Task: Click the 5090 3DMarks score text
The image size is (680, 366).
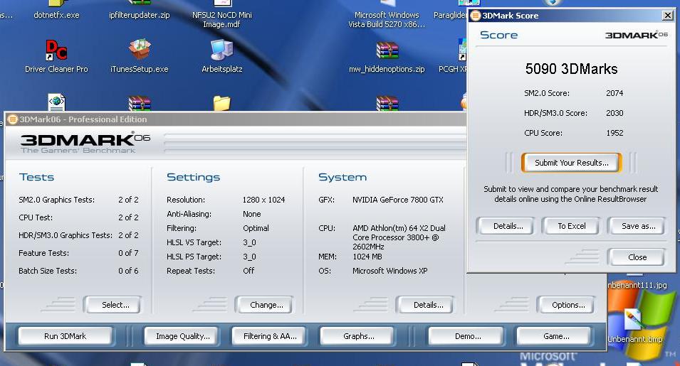Action: click(571, 69)
